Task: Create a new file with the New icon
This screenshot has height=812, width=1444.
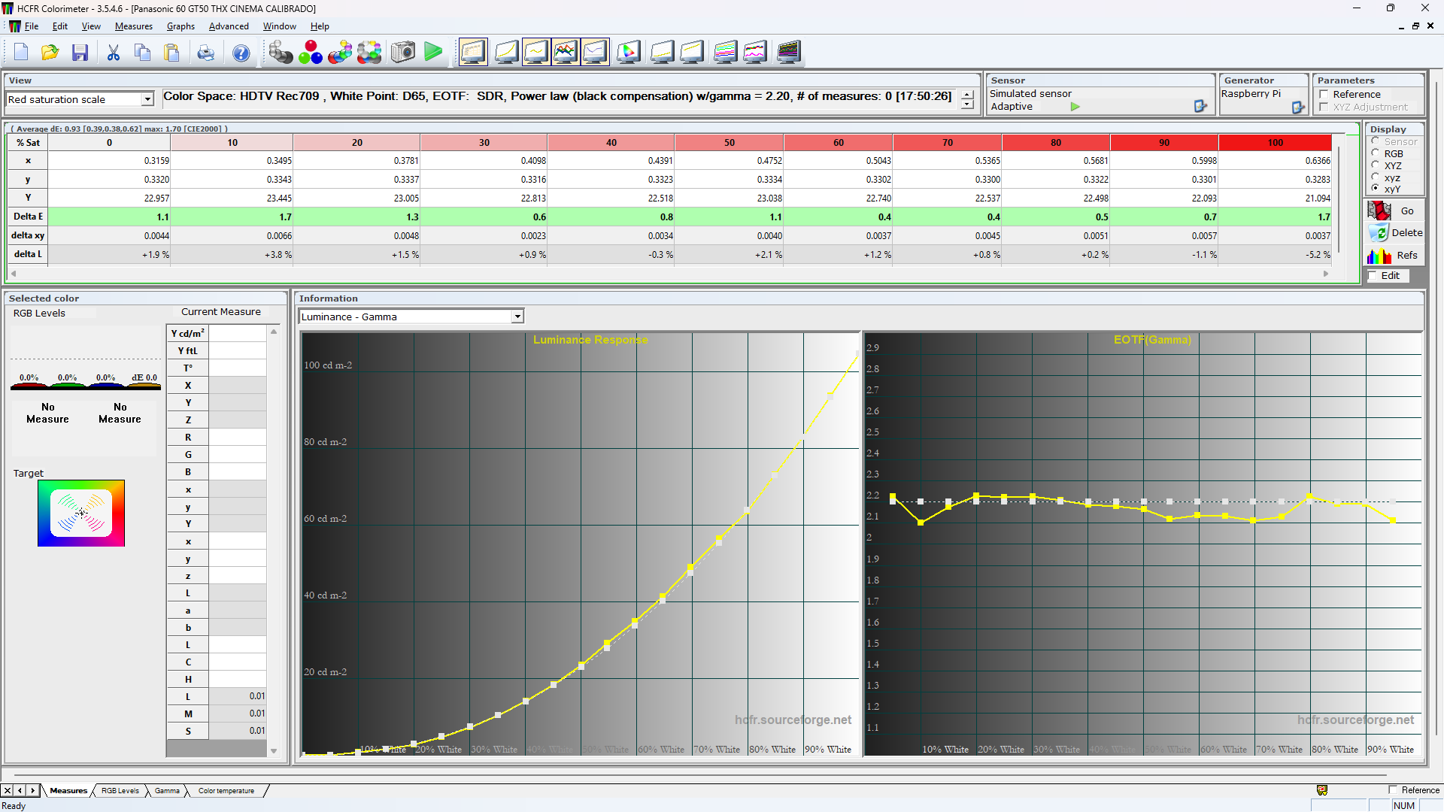Action: click(21, 52)
